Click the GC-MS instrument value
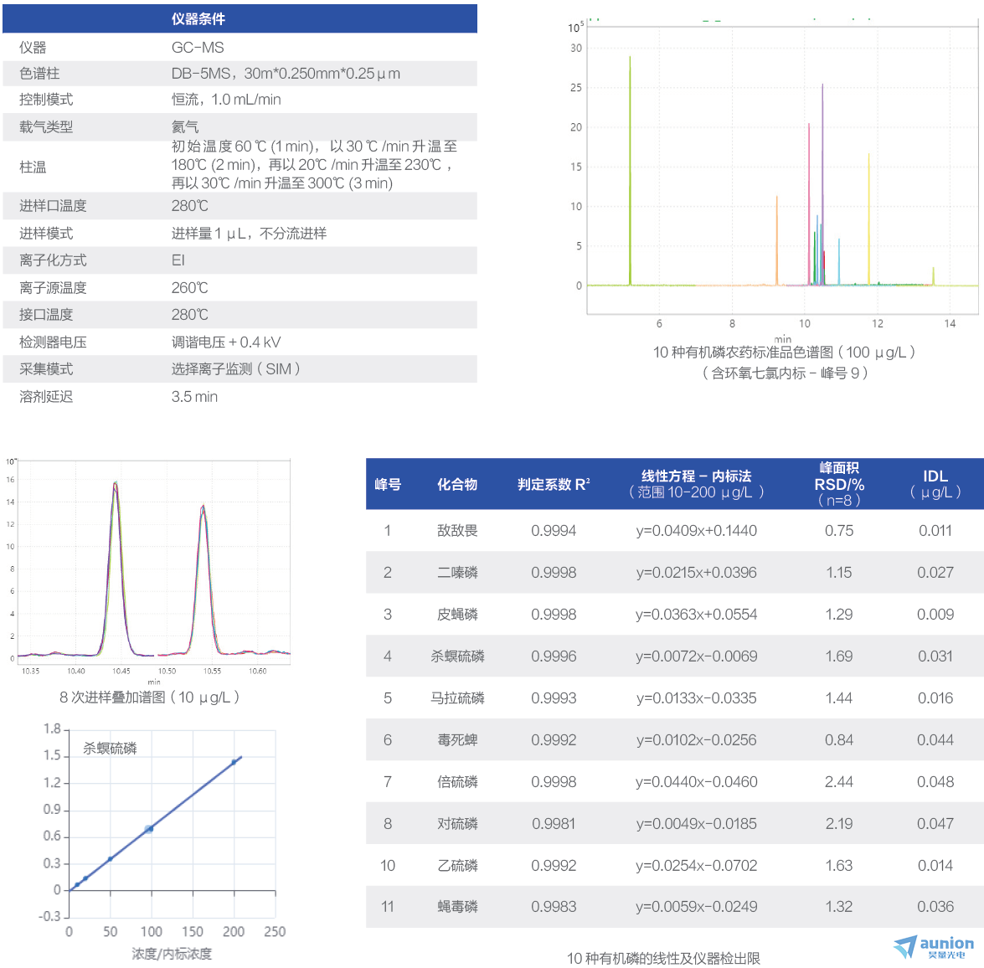The width and height of the screenshot is (984, 968). 198,48
